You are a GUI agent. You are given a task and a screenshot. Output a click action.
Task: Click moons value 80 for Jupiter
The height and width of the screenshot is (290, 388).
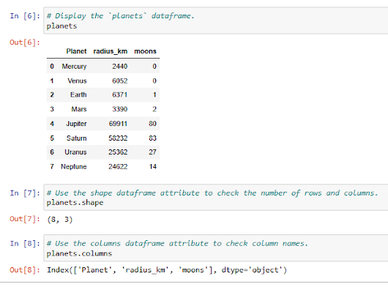click(x=152, y=124)
